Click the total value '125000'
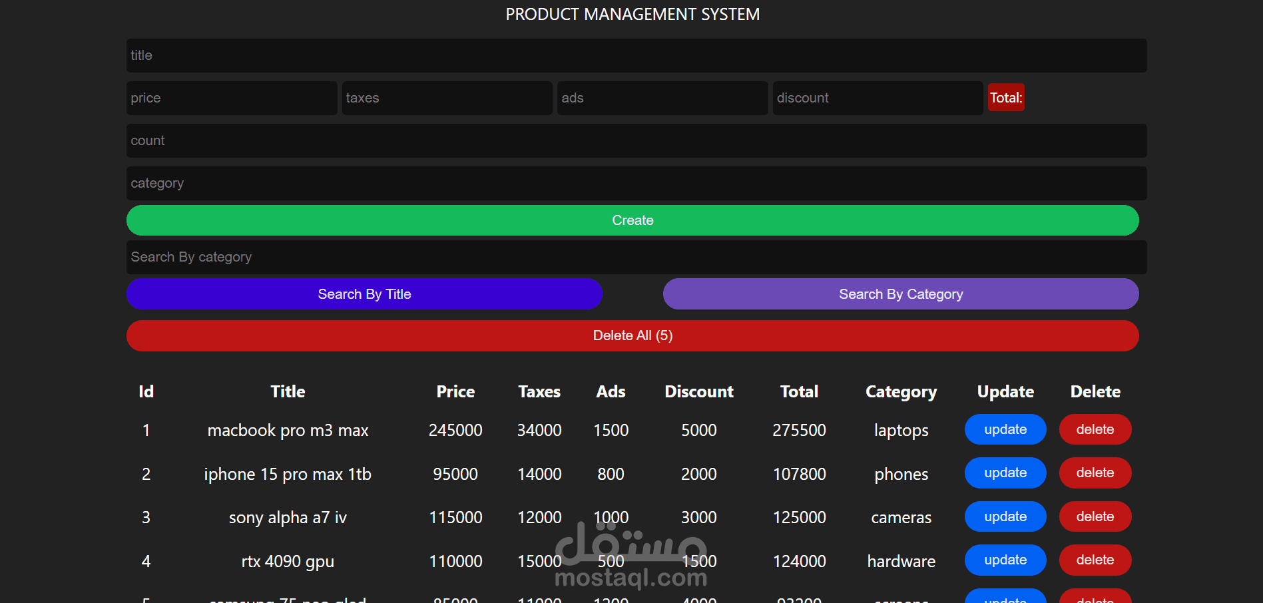The width and height of the screenshot is (1263, 603). tap(799, 517)
